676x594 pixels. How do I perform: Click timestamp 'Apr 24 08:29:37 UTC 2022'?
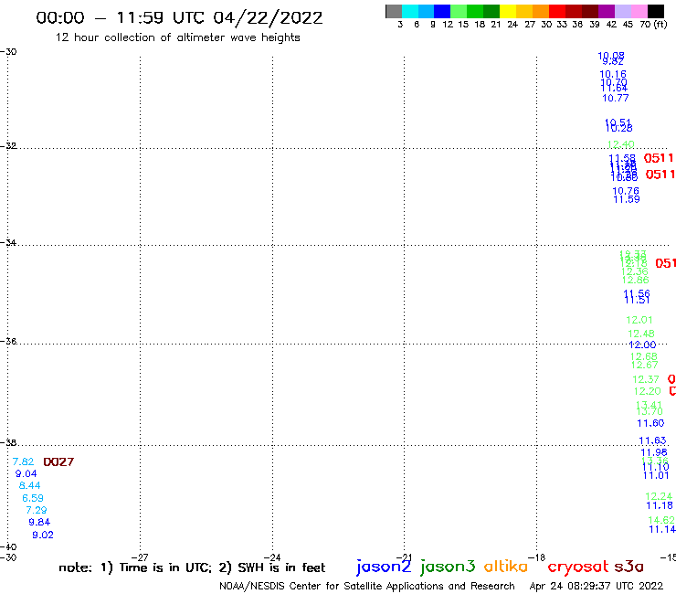tap(597, 586)
